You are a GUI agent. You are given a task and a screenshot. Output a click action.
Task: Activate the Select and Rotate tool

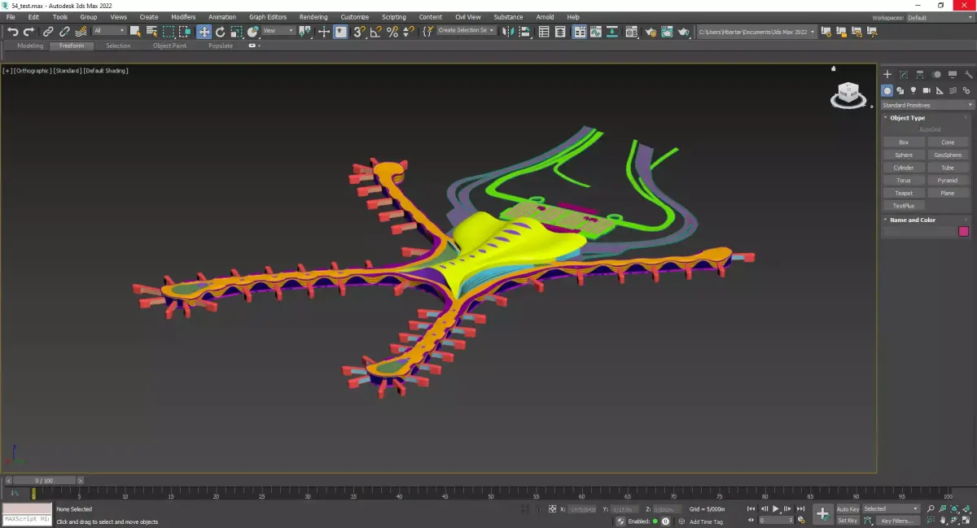[x=220, y=32]
